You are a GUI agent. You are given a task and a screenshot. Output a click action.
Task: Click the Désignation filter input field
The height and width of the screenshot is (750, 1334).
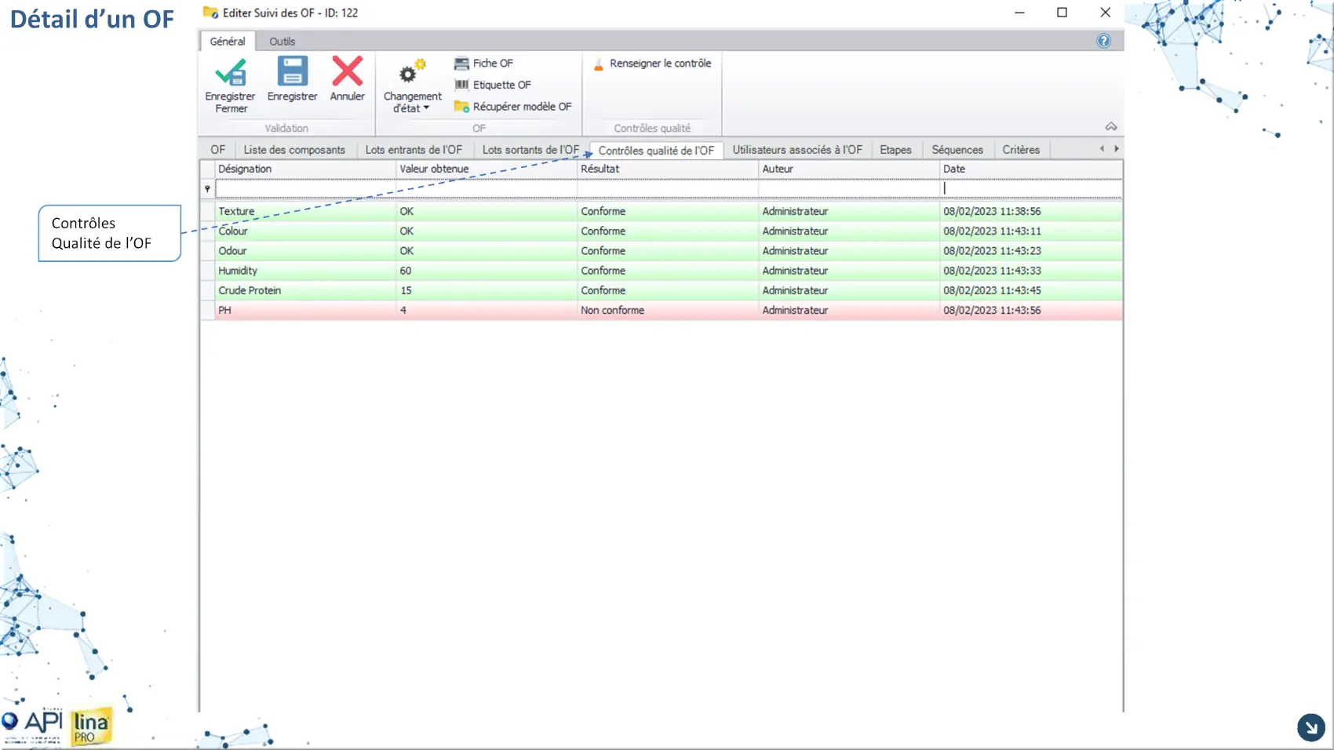pyautogui.click(x=305, y=188)
